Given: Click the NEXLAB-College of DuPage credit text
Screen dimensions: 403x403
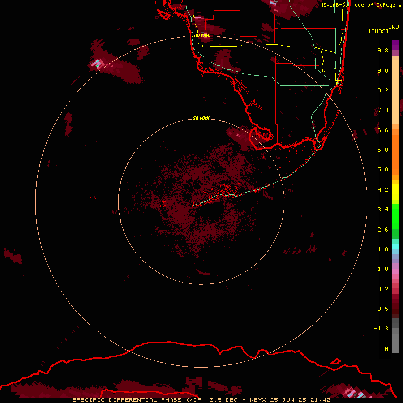Looking at the screenshot, I should 357,5.
